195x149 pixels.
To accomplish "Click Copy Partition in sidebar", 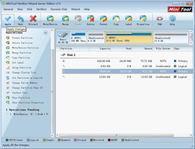I will (x=21, y=58).
